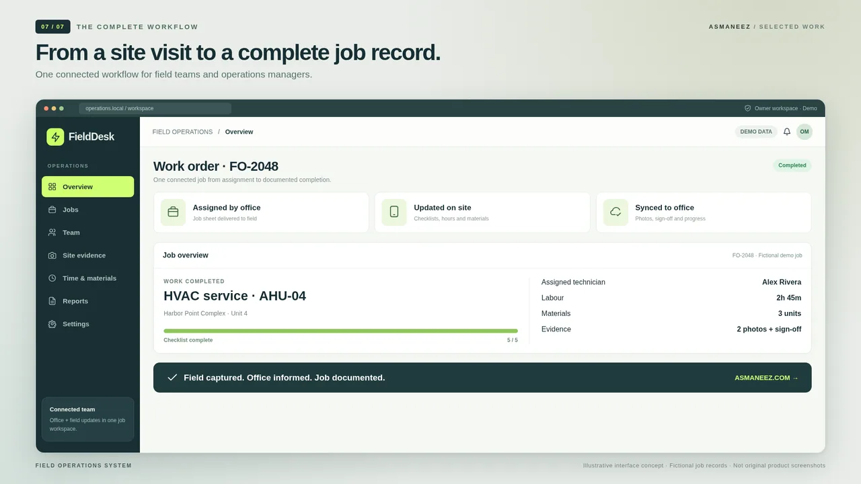Open Time & materials in the sidebar

(87, 278)
